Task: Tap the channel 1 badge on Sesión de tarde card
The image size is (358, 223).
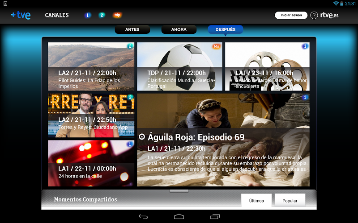Action: 305,46
